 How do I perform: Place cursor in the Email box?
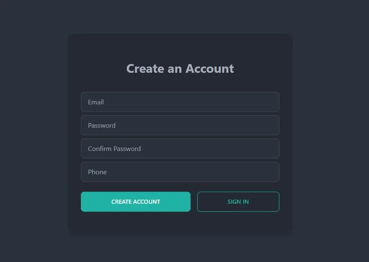click(x=180, y=102)
